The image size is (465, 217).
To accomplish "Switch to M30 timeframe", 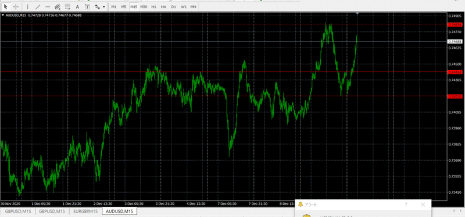I will (144, 6).
